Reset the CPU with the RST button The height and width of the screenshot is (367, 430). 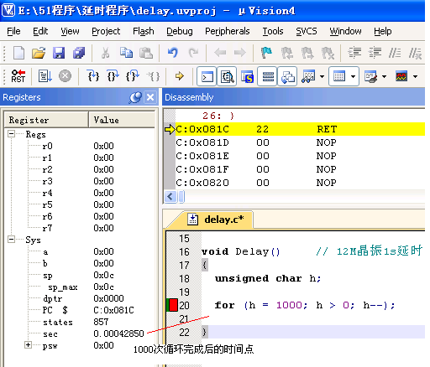click(x=18, y=76)
